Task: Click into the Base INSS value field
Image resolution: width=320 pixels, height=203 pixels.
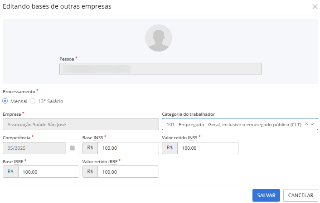Action: [128, 148]
